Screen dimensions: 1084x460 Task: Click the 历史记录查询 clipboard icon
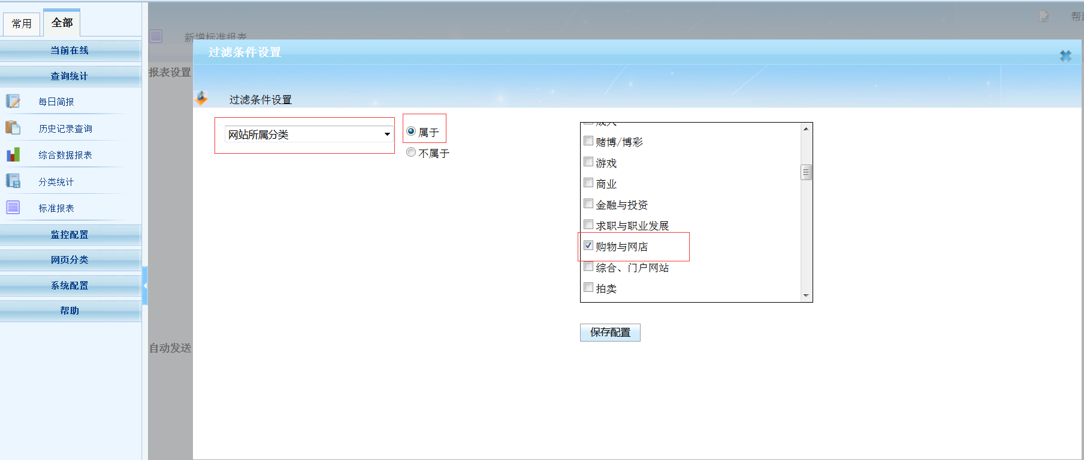pyautogui.click(x=13, y=128)
